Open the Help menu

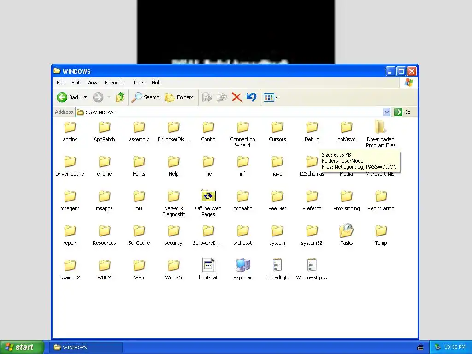pyautogui.click(x=157, y=83)
